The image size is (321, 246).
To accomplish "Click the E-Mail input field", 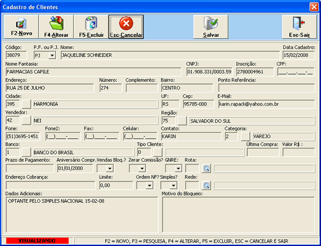I will point(266,104).
